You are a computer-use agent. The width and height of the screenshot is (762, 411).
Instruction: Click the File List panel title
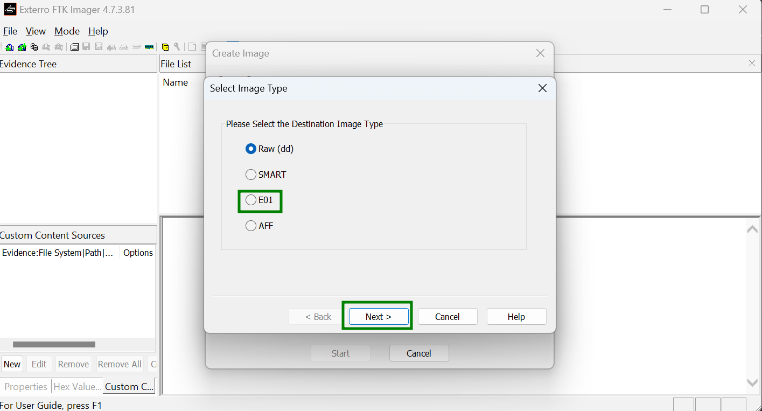click(176, 64)
